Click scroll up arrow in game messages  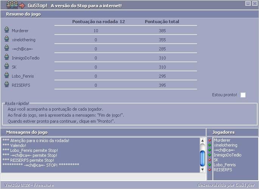(202, 141)
